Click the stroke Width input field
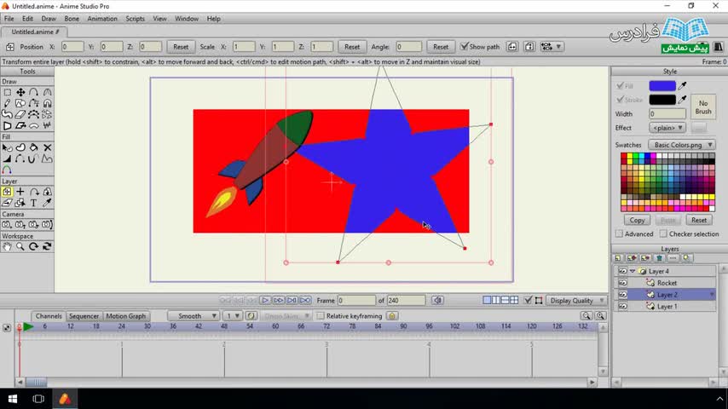Viewport: 728px width, 409px height. 667,113
